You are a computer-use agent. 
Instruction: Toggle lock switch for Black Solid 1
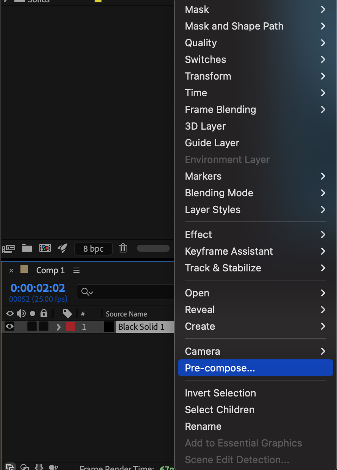tap(44, 326)
